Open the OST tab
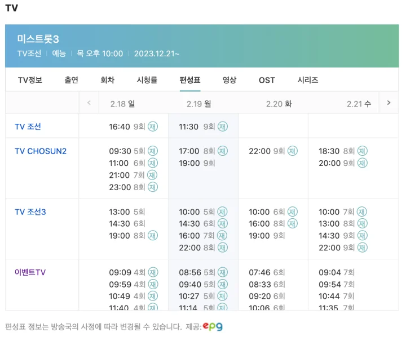This screenshot has height=337, width=406. (x=267, y=80)
